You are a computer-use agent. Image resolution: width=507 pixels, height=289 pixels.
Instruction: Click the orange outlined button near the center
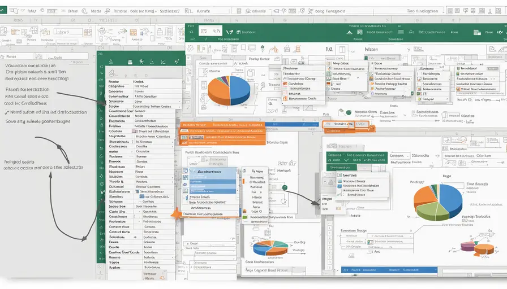click(345, 124)
